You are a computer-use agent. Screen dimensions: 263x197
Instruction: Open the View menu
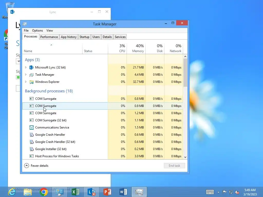tap(50, 31)
